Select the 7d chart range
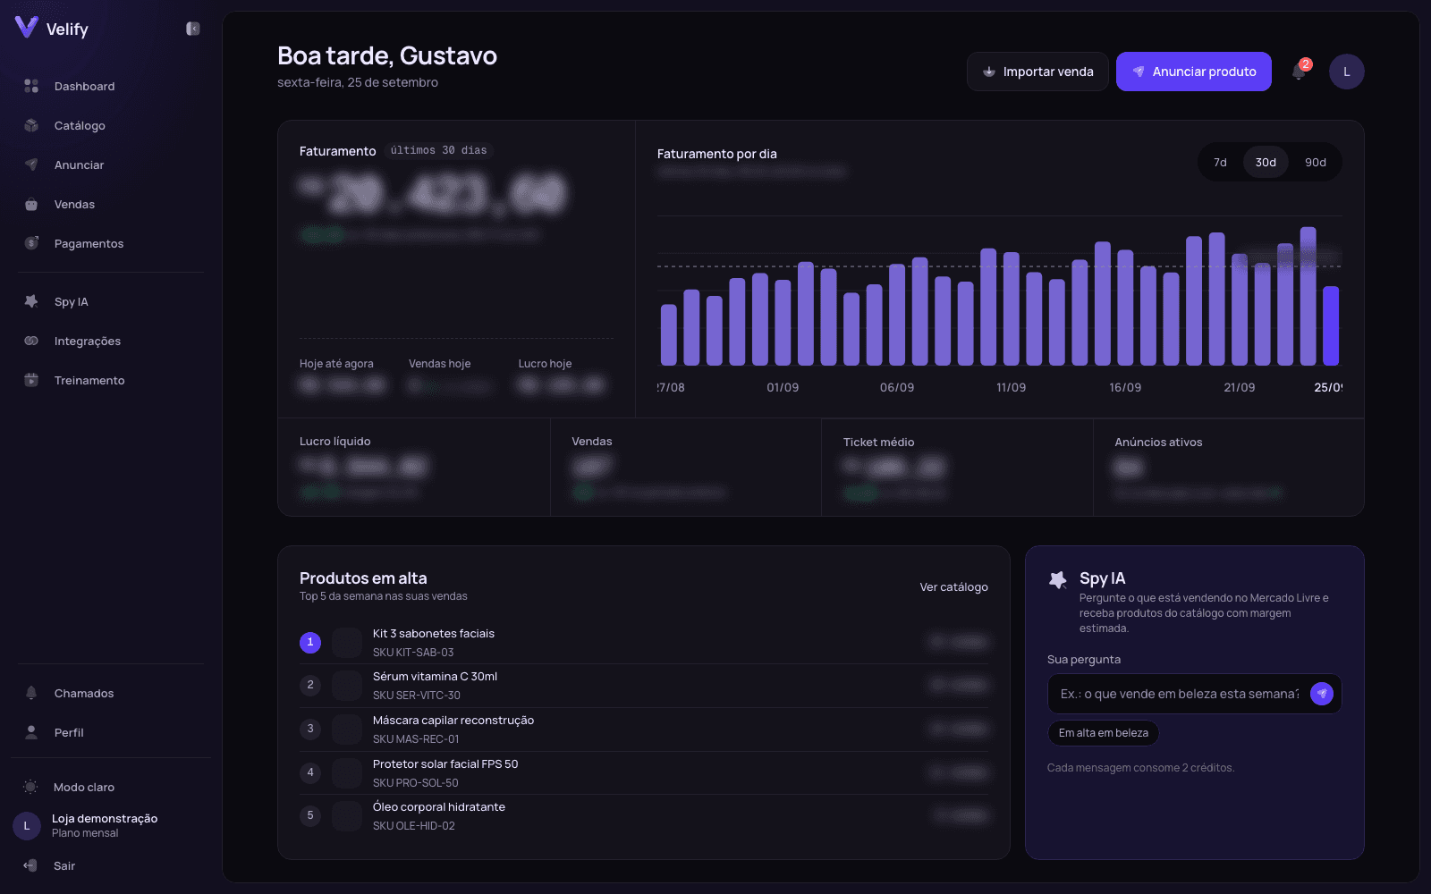 [1220, 162]
